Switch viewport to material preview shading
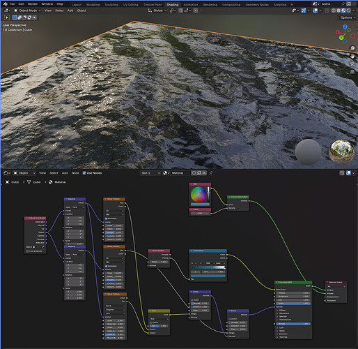 tap(343, 10)
